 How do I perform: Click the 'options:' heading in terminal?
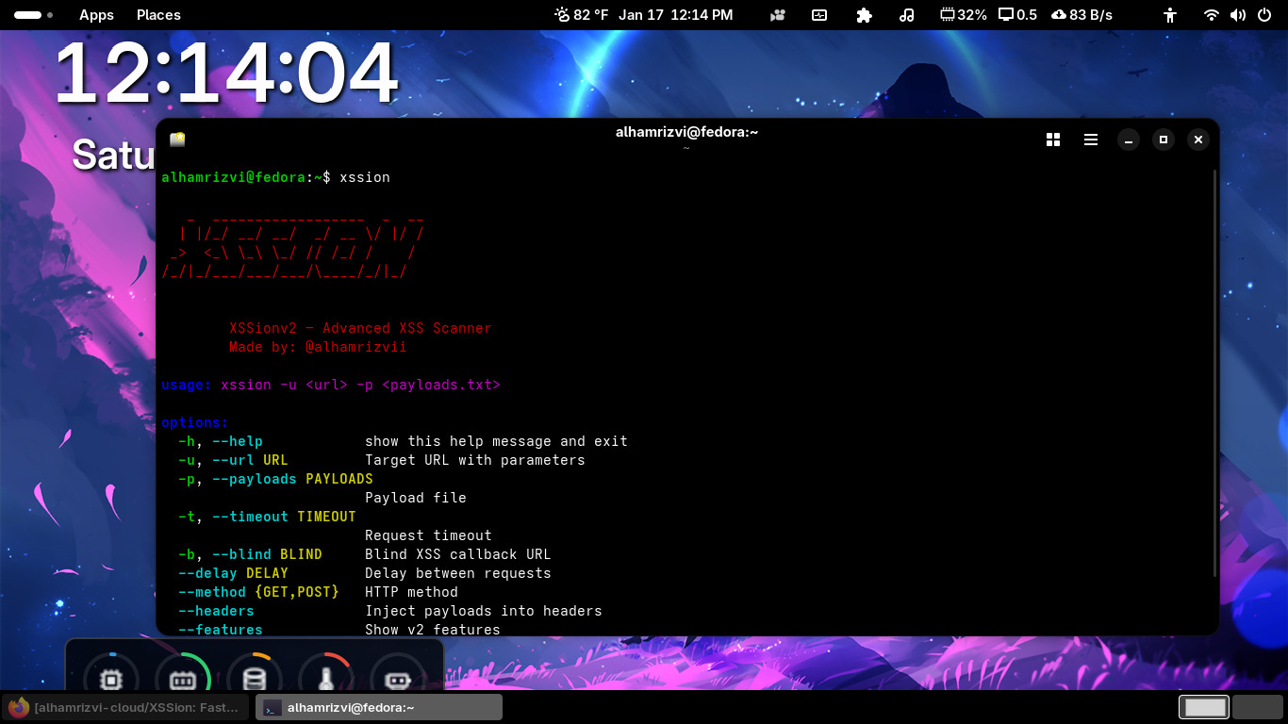[195, 422]
